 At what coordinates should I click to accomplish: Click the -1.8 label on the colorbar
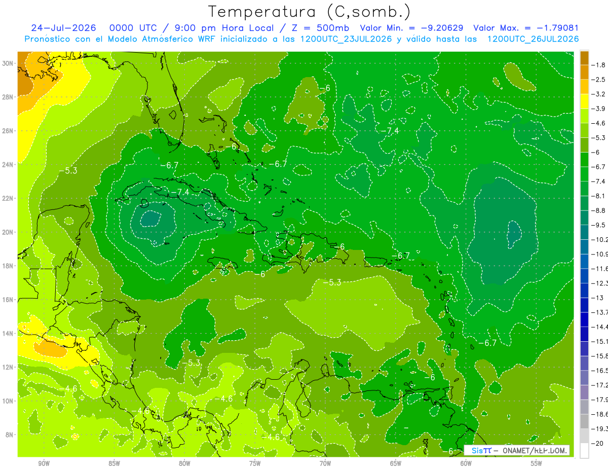pos(598,65)
